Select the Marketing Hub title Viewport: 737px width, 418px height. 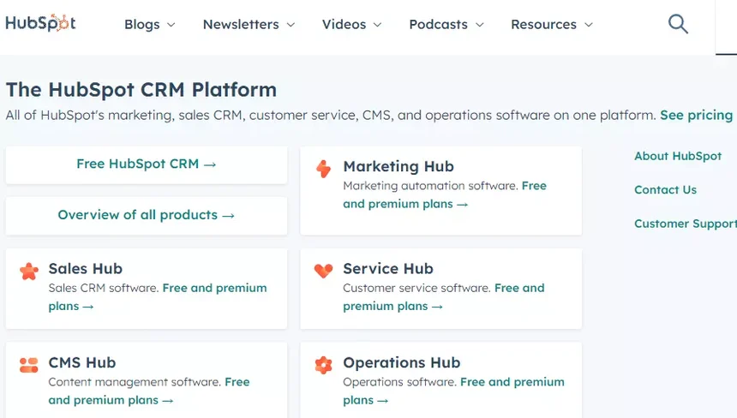pyautogui.click(x=398, y=166)
